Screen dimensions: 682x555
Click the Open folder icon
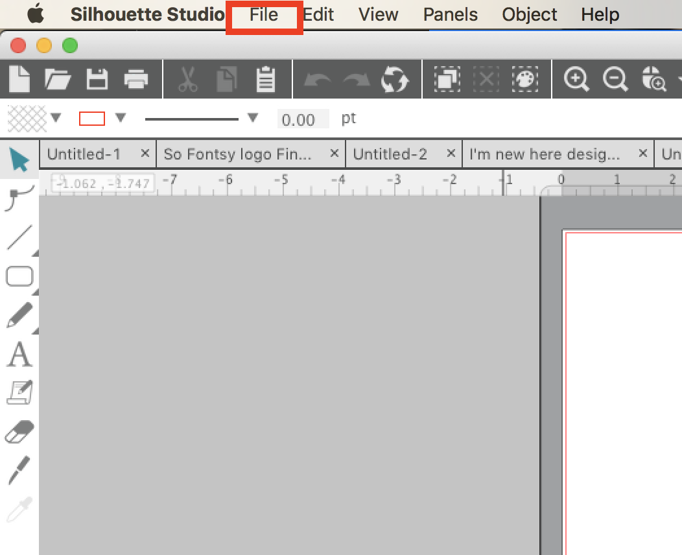coord(58,79)
